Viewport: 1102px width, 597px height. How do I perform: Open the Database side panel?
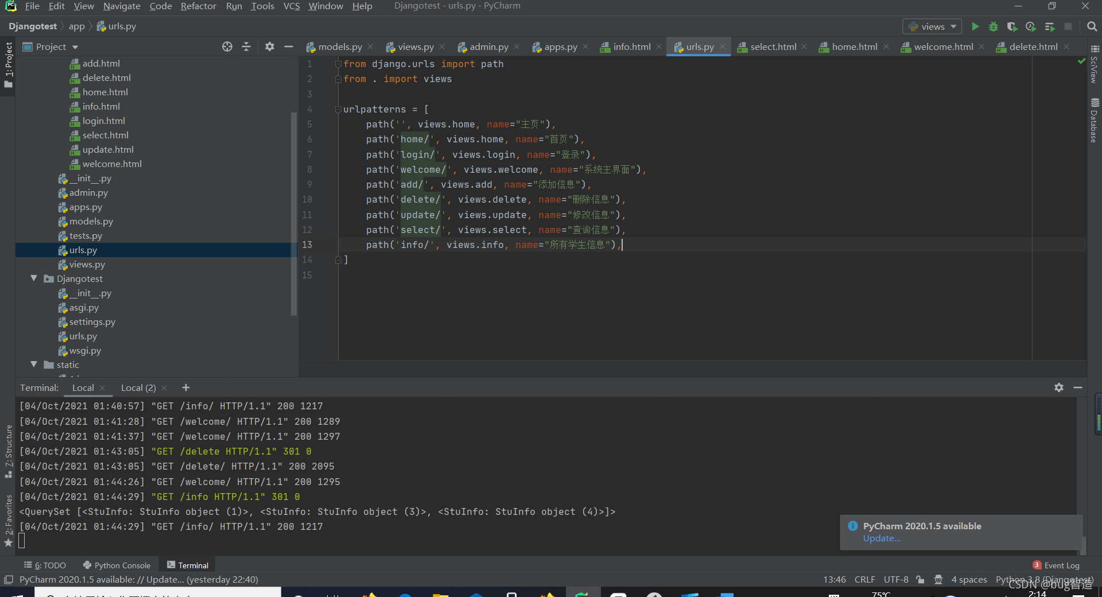click(x=1095, y=121)
